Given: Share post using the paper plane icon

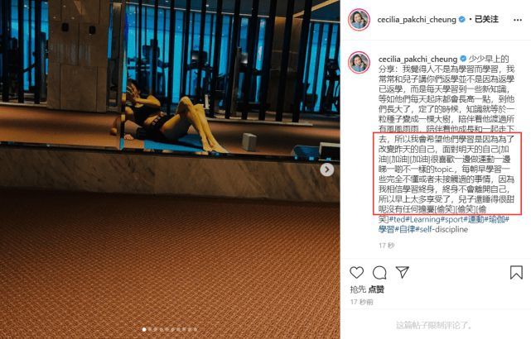Looking at the screenshot, I should [403, 272].
